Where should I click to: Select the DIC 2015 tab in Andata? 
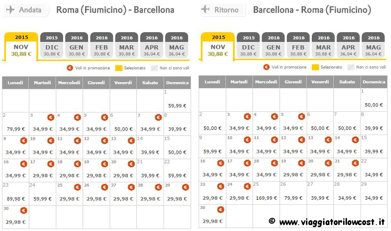(52, 45)
